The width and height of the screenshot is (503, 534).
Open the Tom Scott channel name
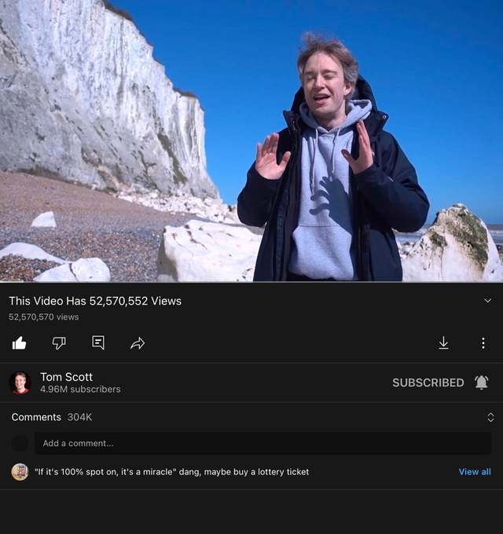tap(67, 377)
